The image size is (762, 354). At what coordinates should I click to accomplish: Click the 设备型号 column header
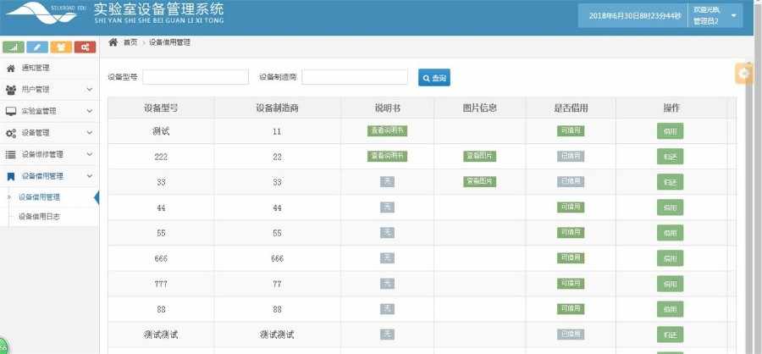161,108
